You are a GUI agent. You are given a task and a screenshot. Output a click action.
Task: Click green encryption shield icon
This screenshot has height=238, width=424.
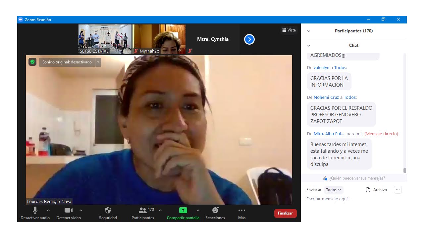click(32, 62)
